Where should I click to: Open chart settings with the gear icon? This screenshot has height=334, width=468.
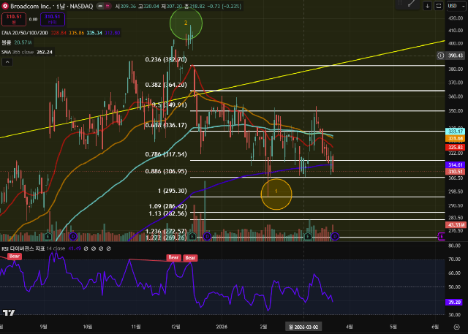coord(456,327)
